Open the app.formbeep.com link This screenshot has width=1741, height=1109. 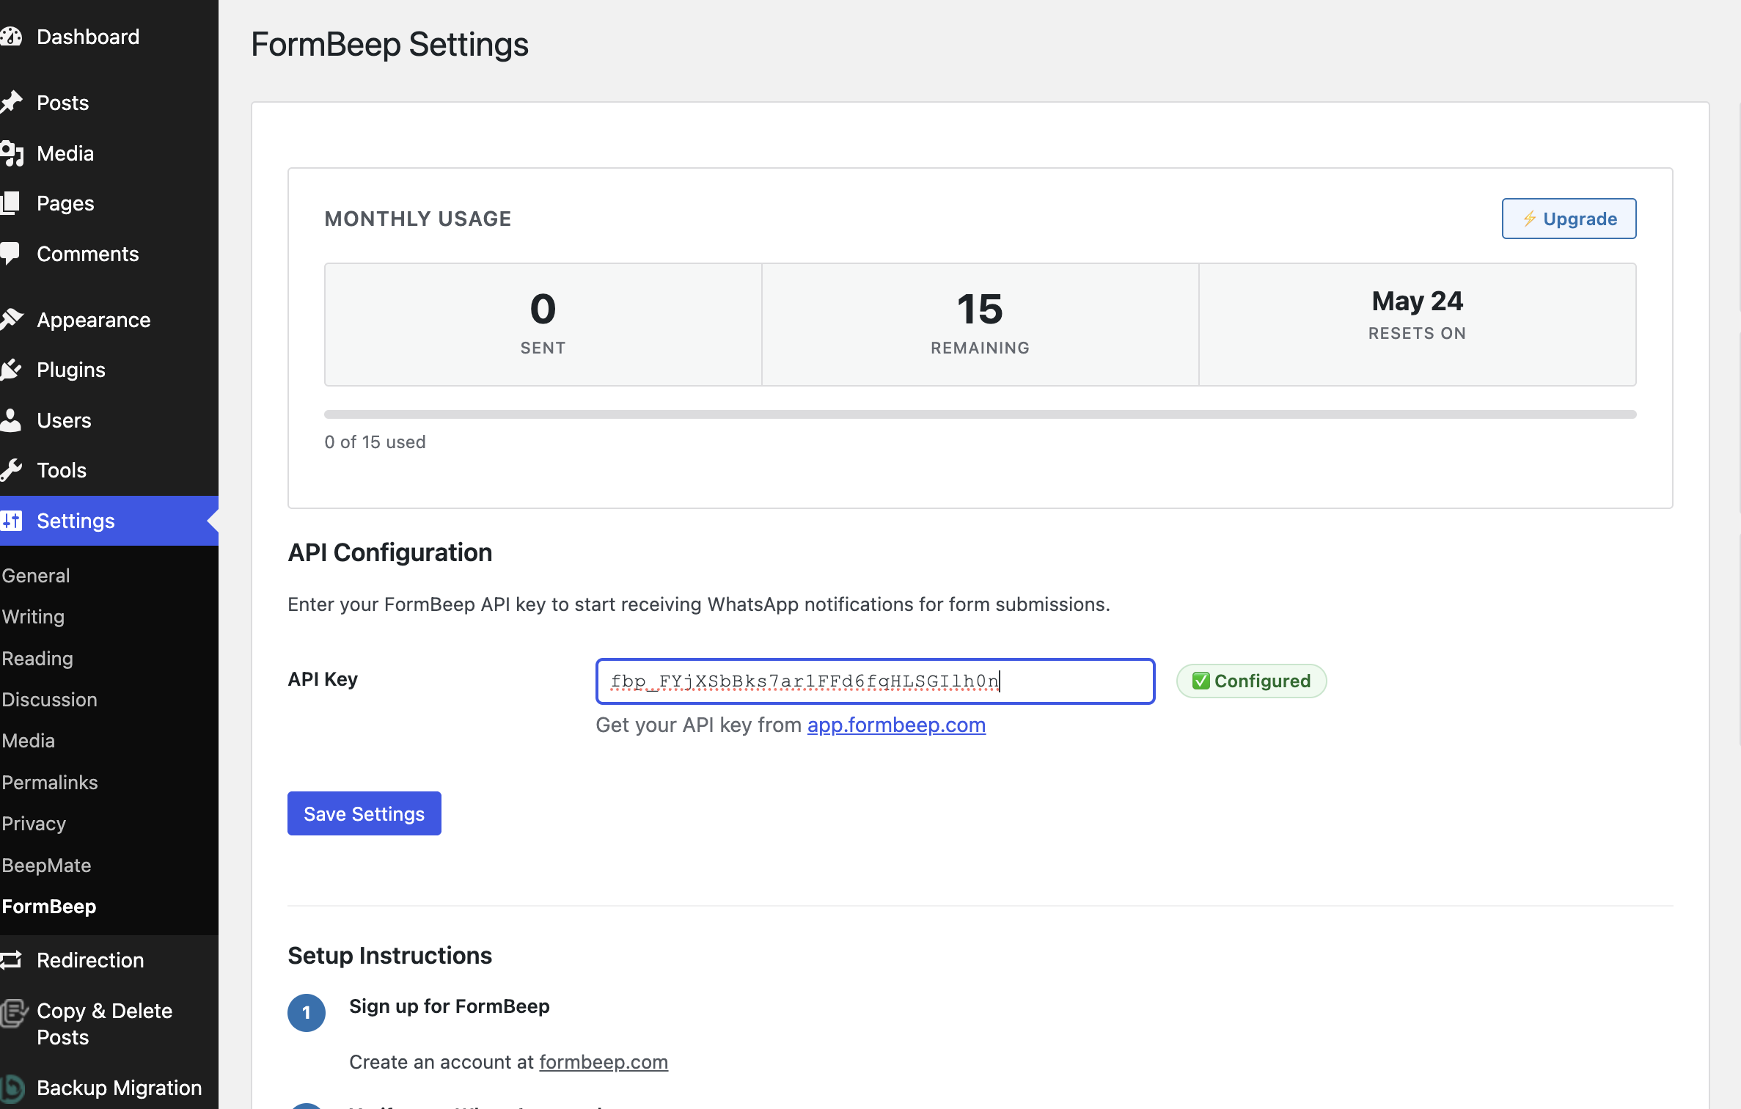[x=896, y=725]
